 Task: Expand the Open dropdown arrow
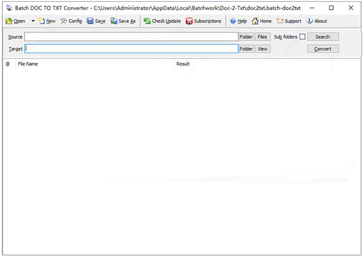coord(33,21)
